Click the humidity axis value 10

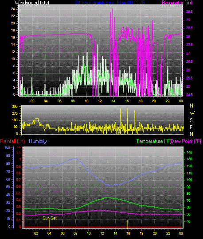tap(8, 219)
